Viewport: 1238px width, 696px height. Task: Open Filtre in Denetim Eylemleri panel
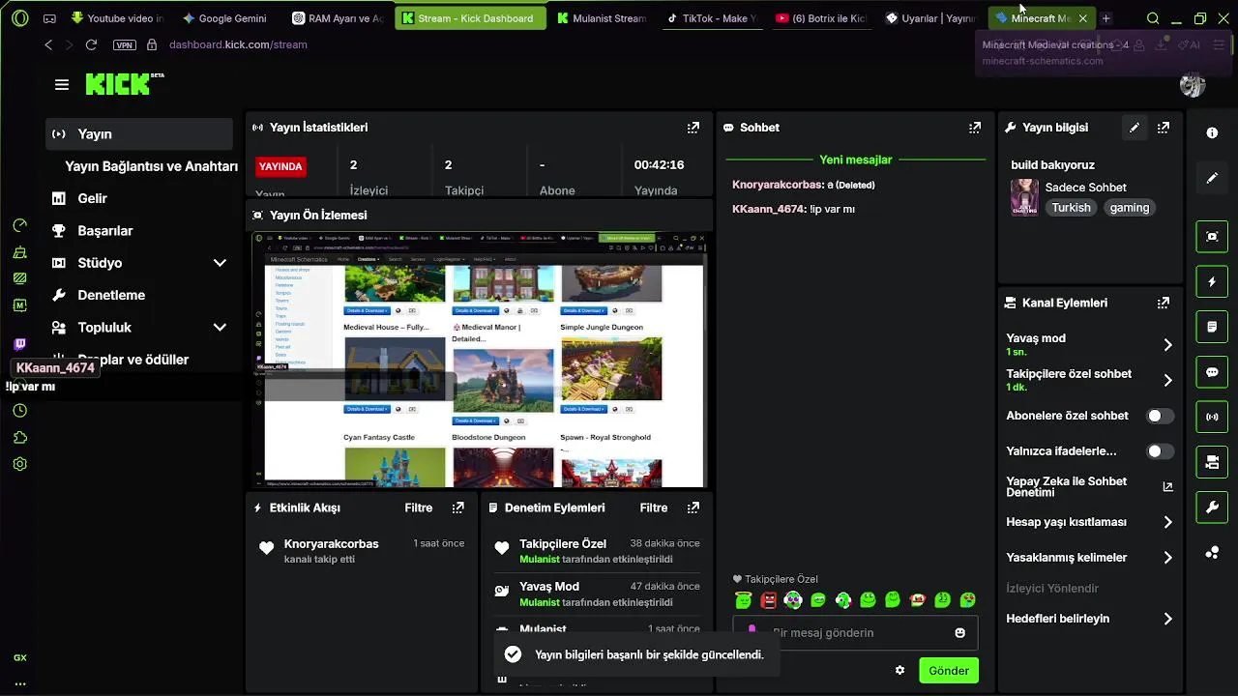(654, 507)
